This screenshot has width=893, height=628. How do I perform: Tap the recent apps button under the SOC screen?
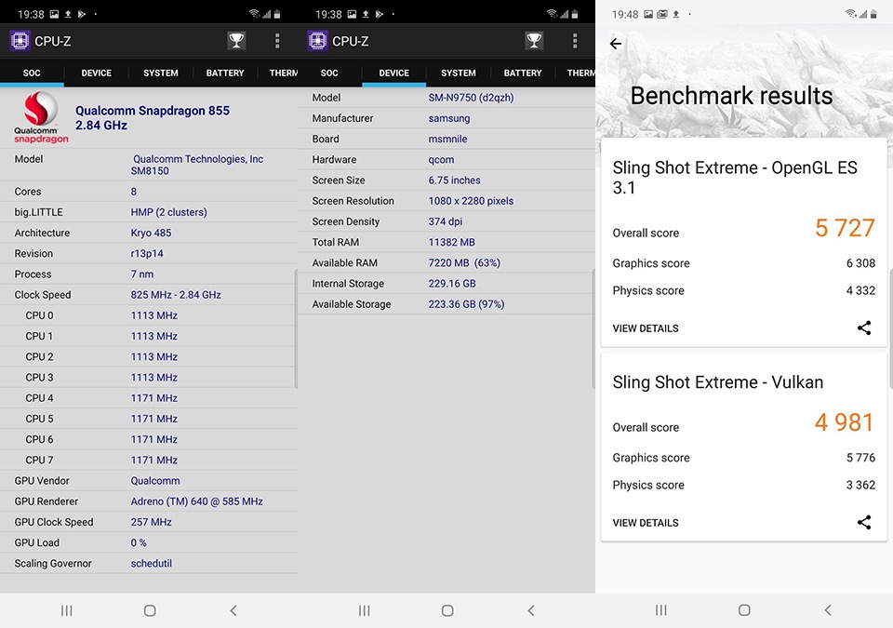click(67, 611)
